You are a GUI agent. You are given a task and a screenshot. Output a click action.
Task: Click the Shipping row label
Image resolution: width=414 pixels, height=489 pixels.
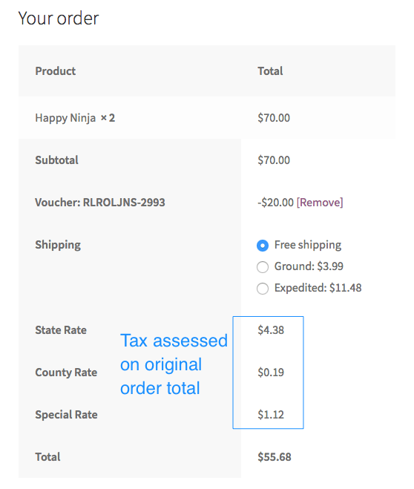[x=58, y=245]
